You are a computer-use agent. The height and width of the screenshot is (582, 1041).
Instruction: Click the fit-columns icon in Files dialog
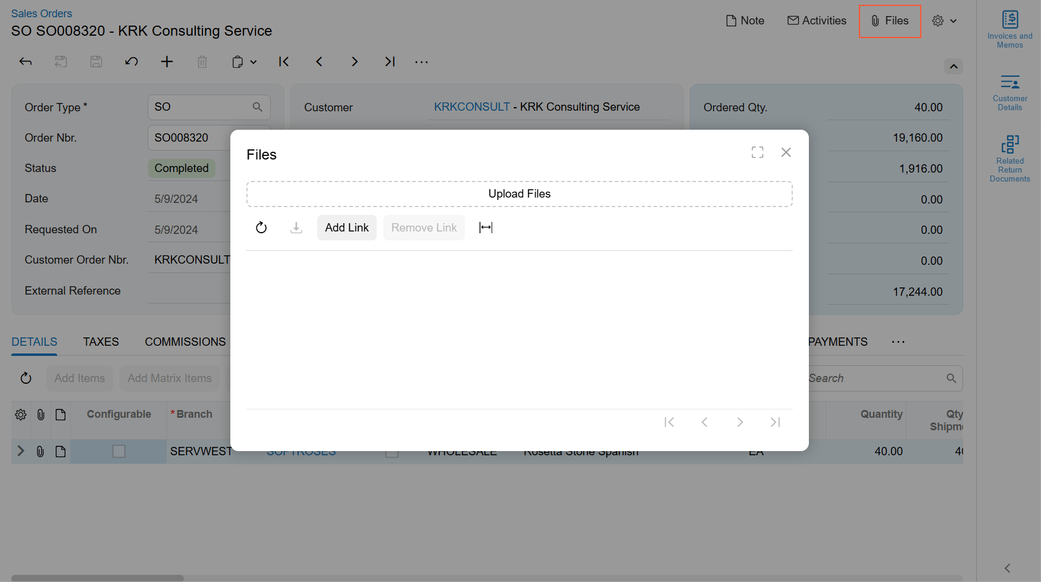486,228
